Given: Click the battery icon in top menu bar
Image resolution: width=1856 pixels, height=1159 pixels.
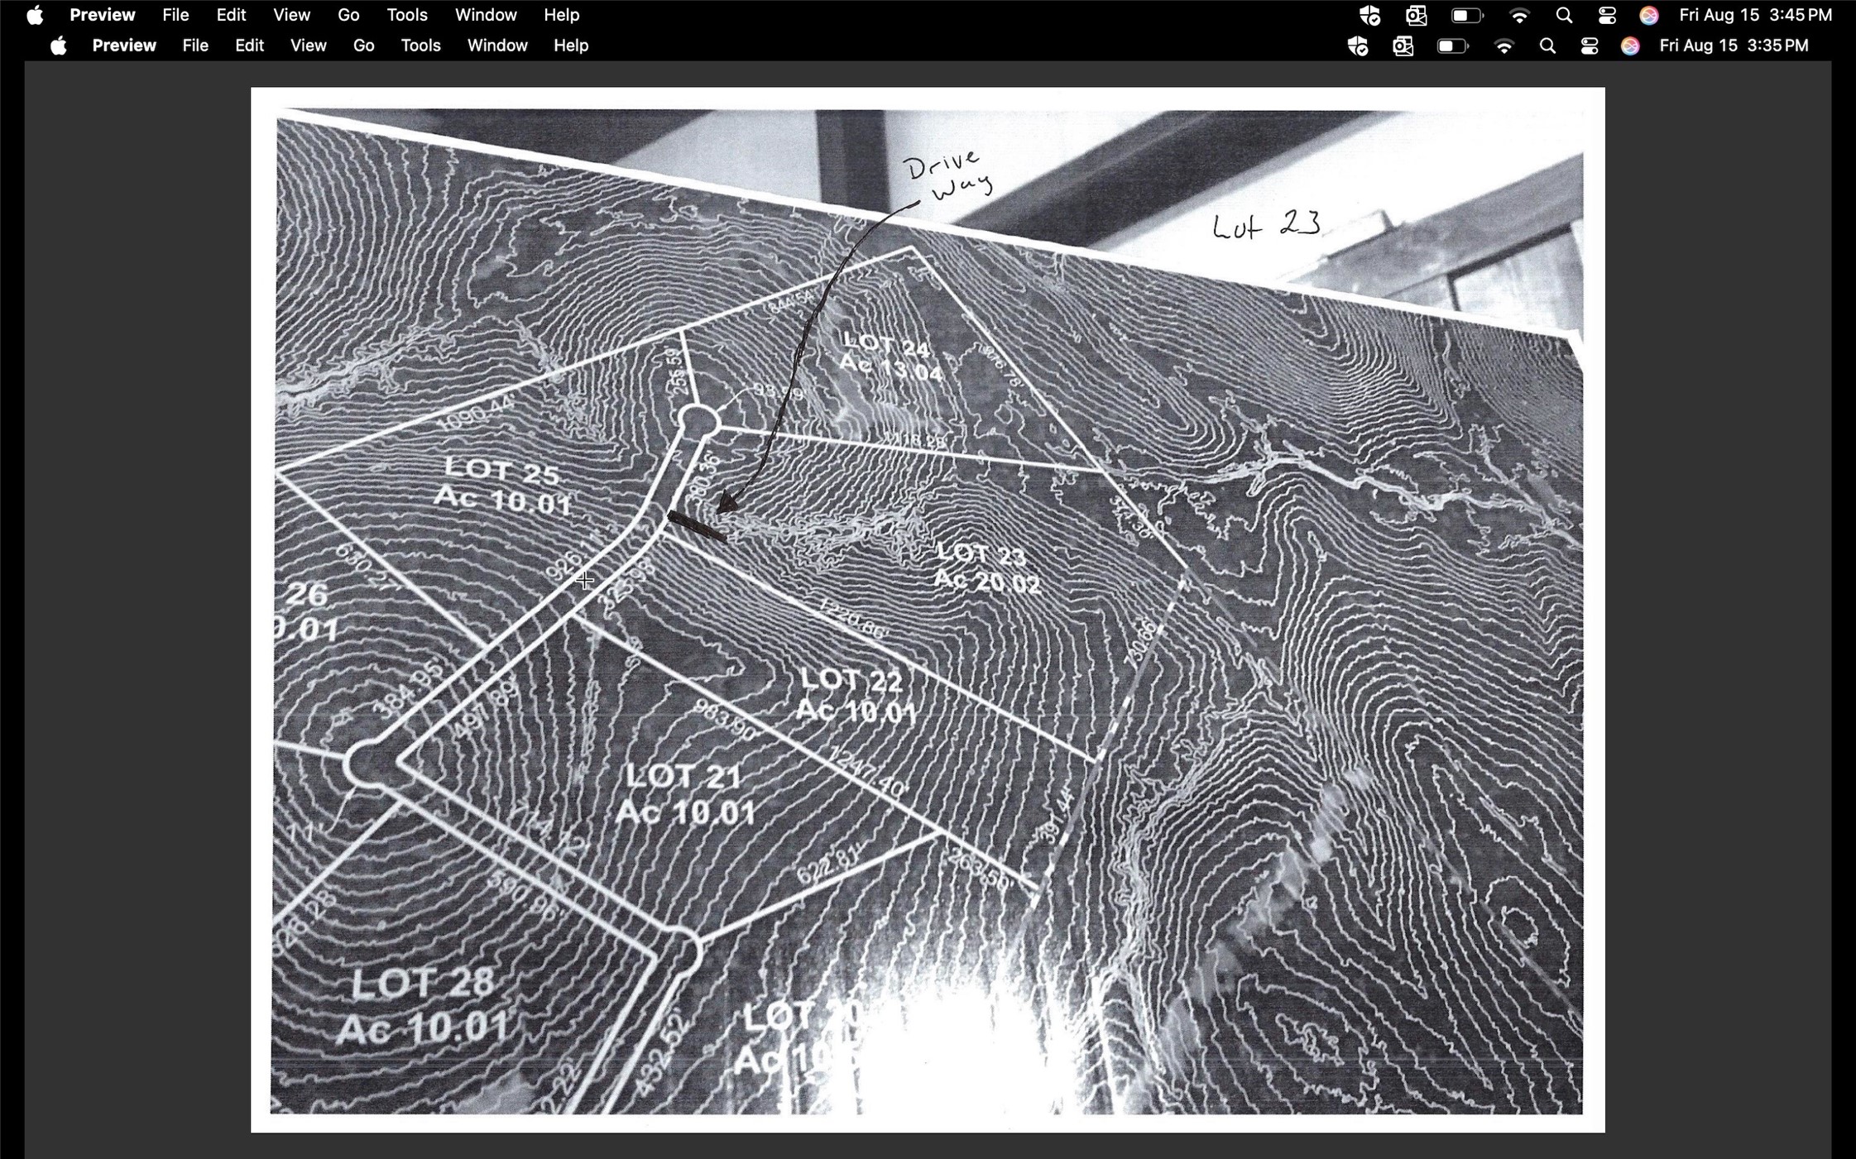Looking at the screenshot, I should point(1466,15).
